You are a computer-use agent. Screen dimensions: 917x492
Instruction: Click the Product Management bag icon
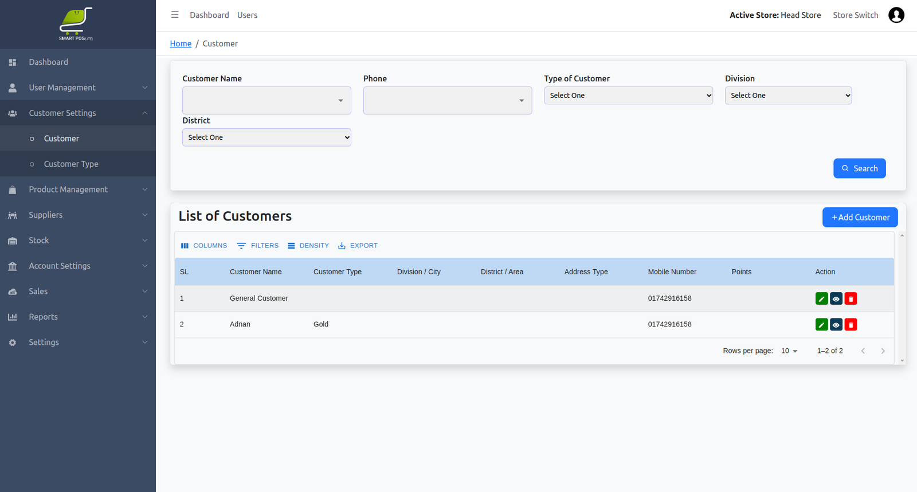tap(13, 190)
